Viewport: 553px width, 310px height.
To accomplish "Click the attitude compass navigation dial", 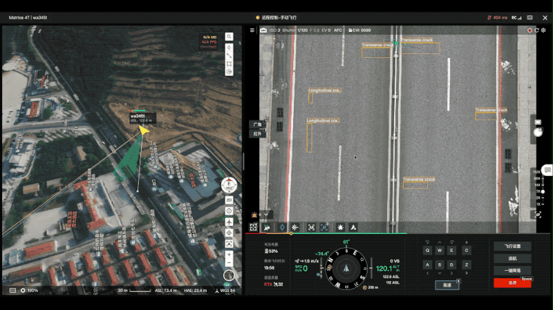I will [x=346, y=269].
